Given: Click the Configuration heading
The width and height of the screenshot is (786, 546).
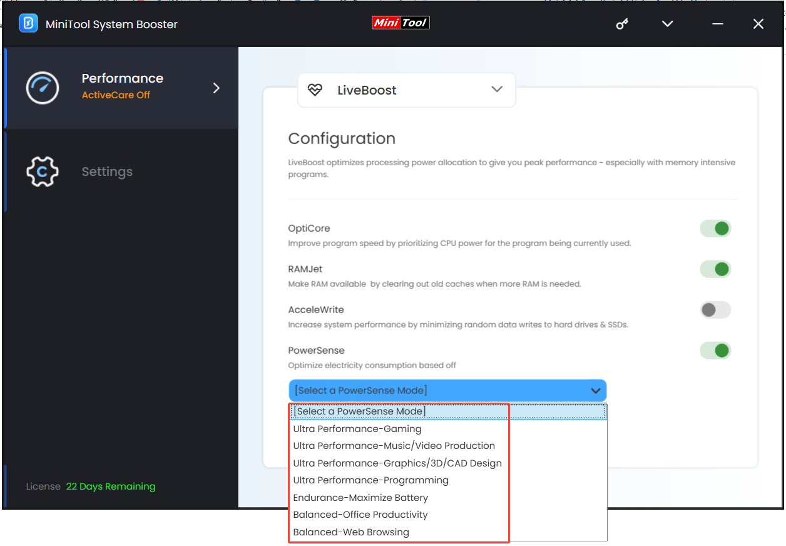Looking at the screenshot, I should point(342,139).
